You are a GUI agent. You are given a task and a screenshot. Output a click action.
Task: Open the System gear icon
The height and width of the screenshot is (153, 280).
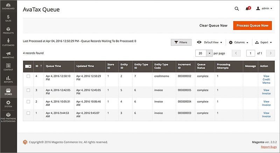[8, 104]
